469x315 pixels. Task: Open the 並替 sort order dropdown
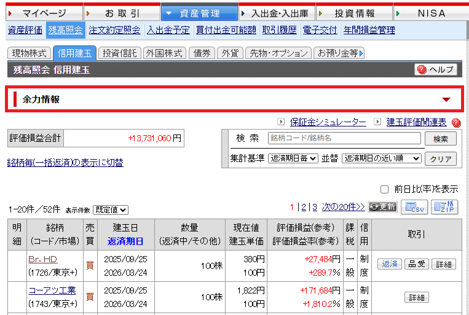382,158
